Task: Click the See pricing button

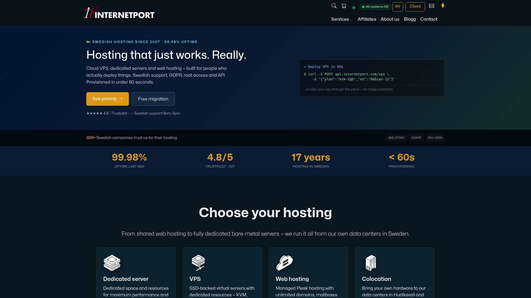Action: click(108, 99)
